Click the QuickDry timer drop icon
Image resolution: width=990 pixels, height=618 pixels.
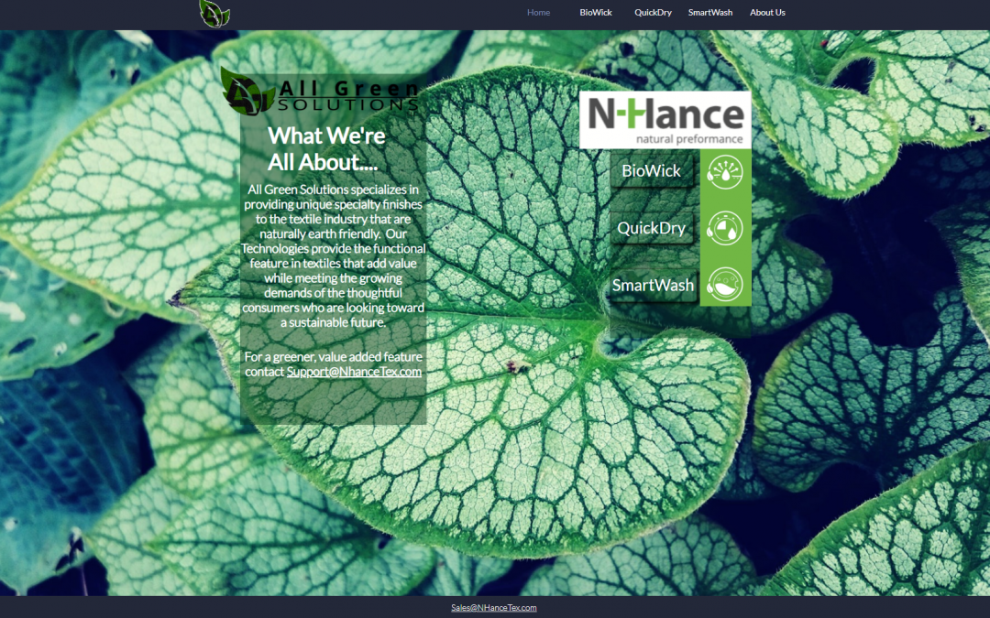725,228
